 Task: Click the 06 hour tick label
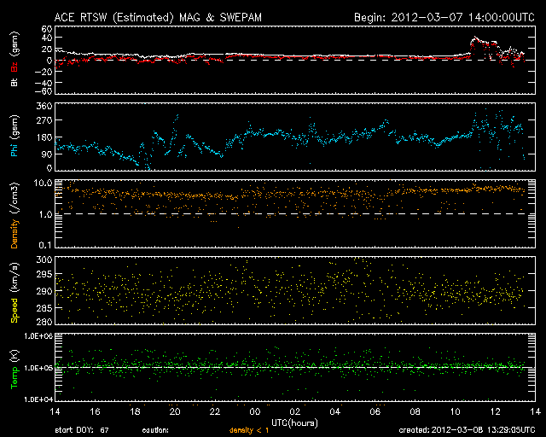click(375, 412)
